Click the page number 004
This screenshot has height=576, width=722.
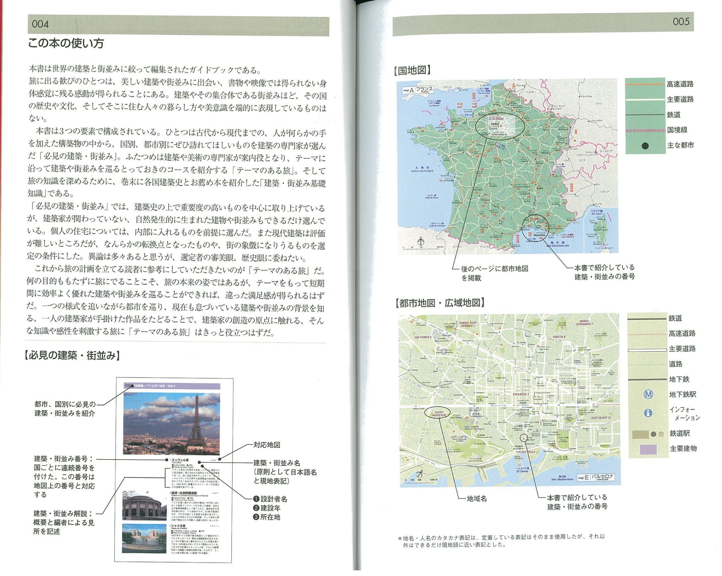point(40,24)
